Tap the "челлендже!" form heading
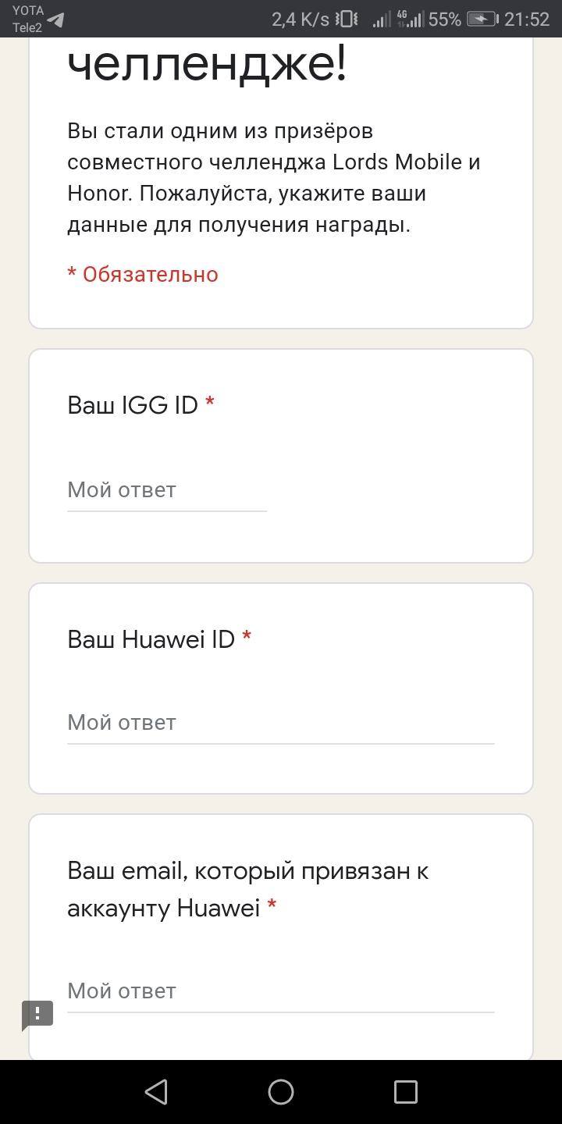 pos(206,66)
